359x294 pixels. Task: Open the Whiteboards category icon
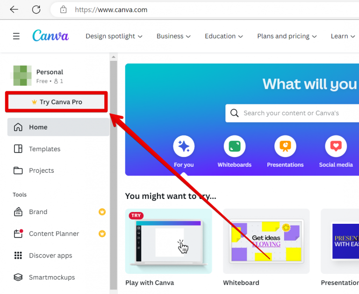click(235, 147)
